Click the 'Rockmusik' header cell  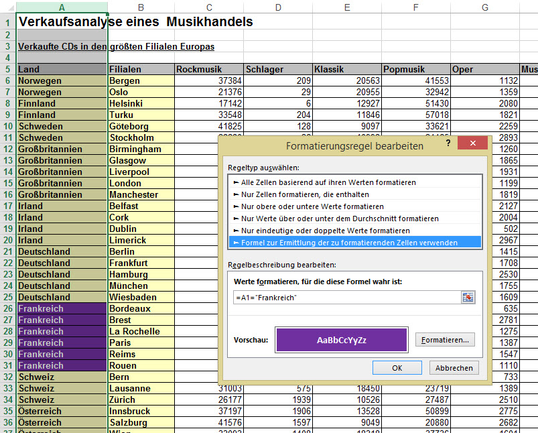point(209,69)
